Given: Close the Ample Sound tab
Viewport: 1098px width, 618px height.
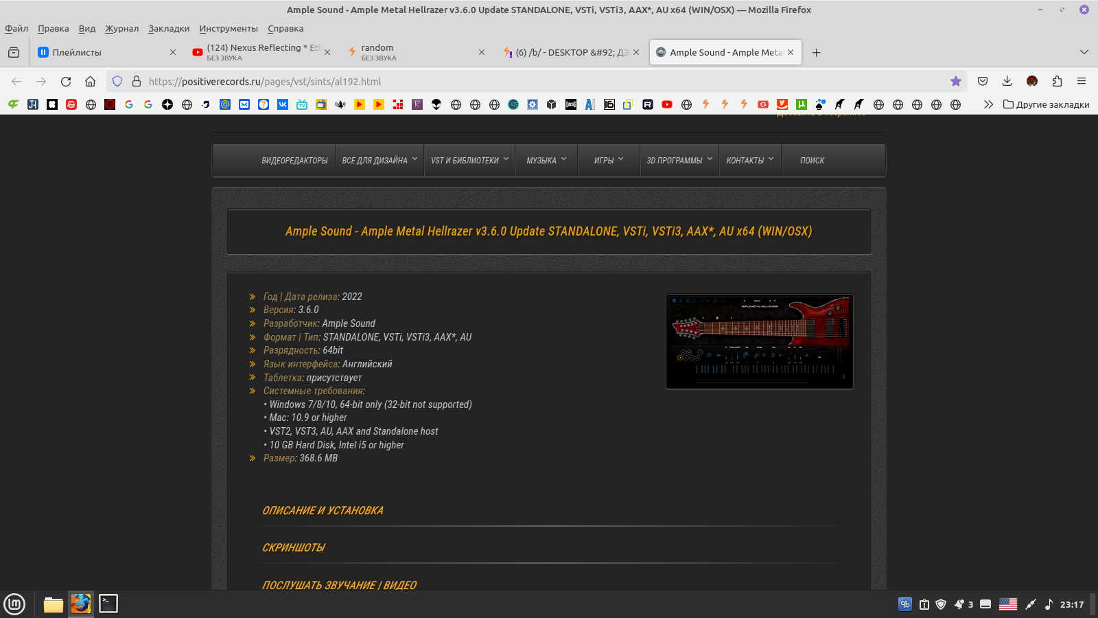Looking at the screenshot, I should point(791,52).
